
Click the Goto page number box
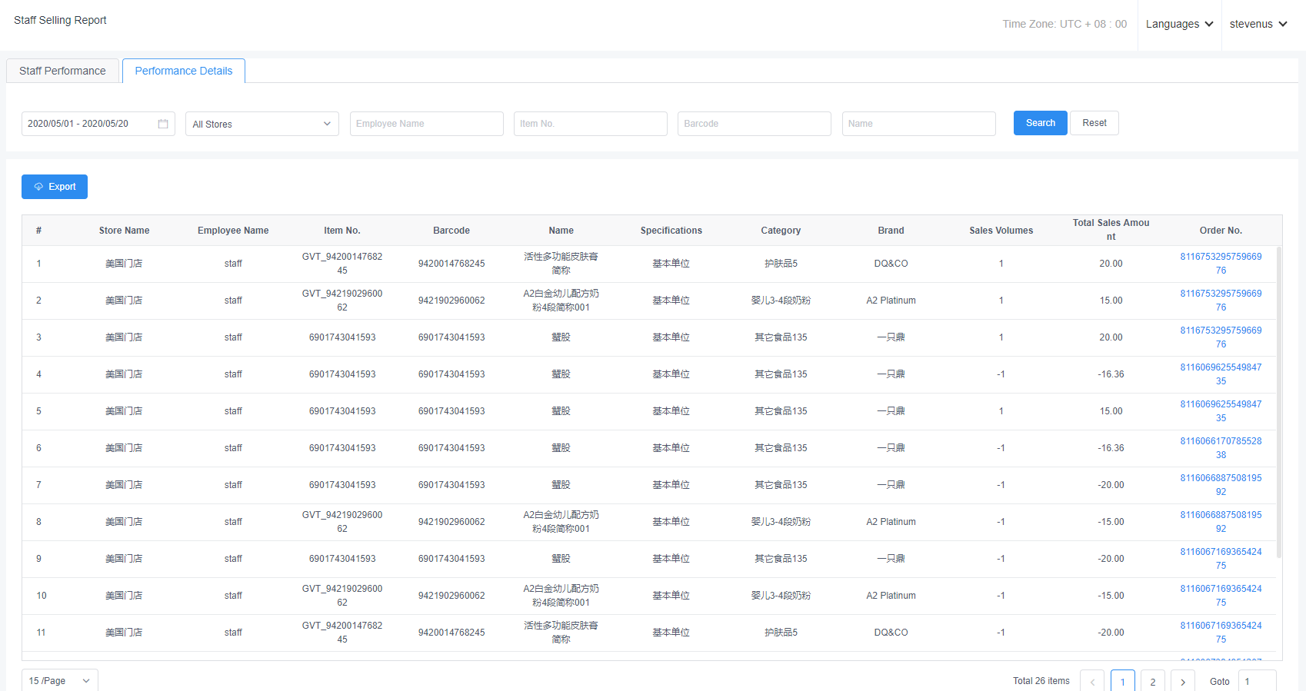(1257, 681)
